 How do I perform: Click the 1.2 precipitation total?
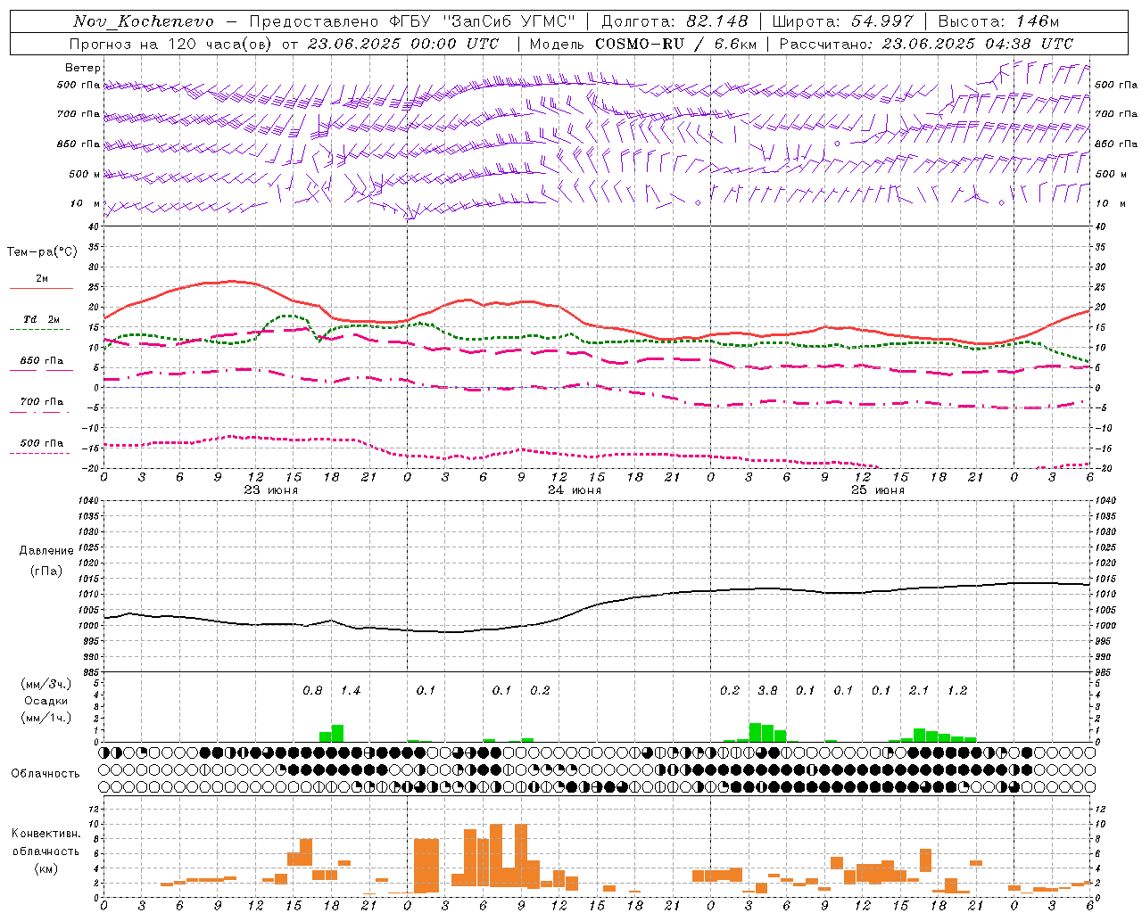957,691
